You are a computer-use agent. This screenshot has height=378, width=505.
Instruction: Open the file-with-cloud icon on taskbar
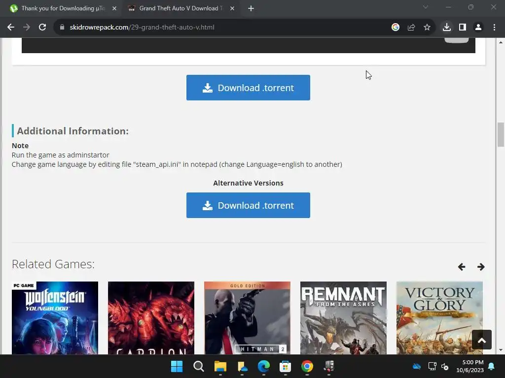[242, 366]
